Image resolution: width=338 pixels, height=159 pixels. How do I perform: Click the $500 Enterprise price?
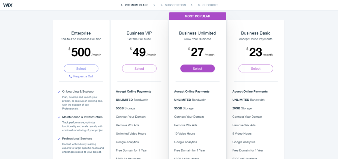81,53
